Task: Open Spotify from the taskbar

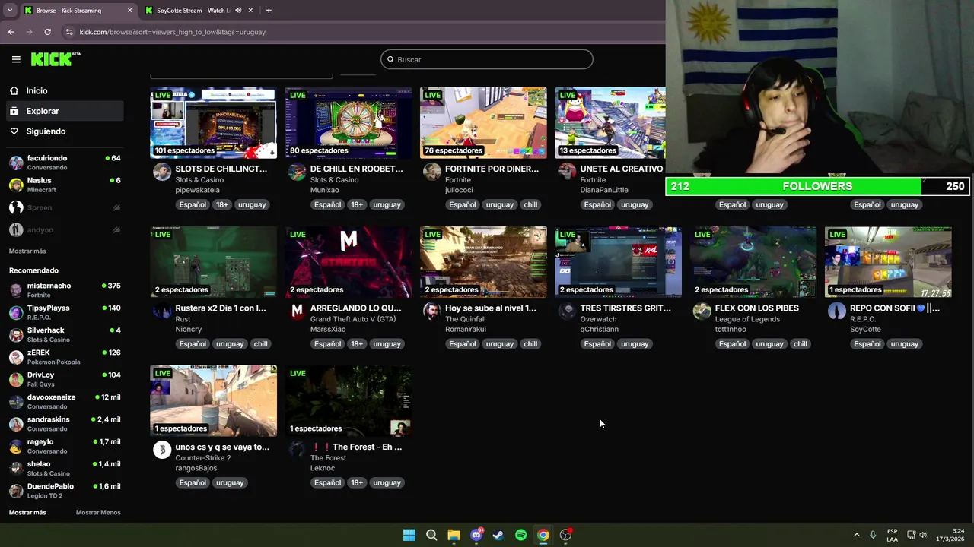Action: pyautogui.click(x=520, y=535)
